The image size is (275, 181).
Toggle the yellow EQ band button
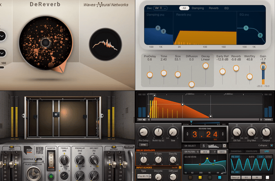pos(200,178)
